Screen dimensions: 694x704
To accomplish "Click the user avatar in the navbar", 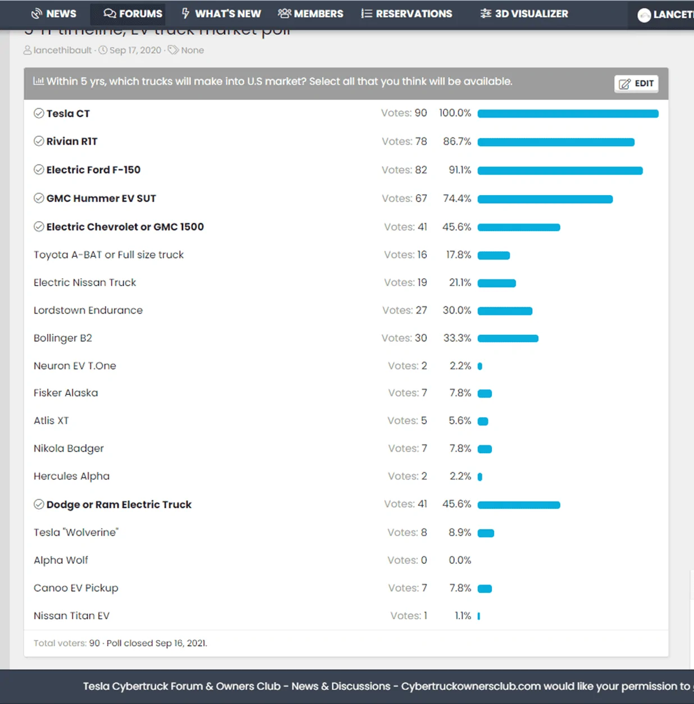I will point(644,15).
